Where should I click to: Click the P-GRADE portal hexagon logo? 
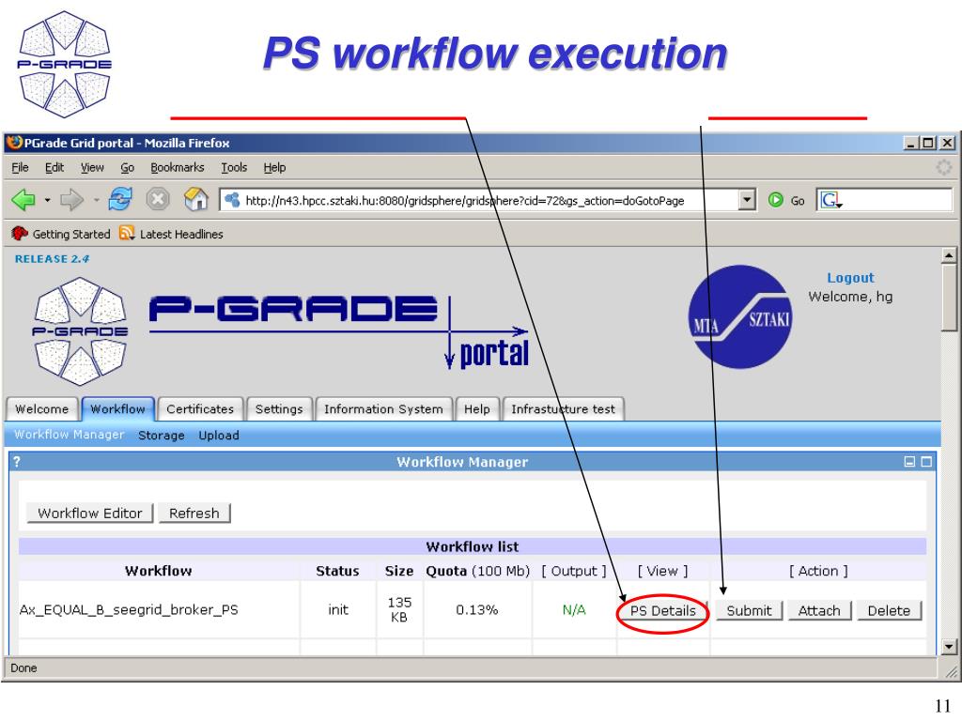coord(81,331)
